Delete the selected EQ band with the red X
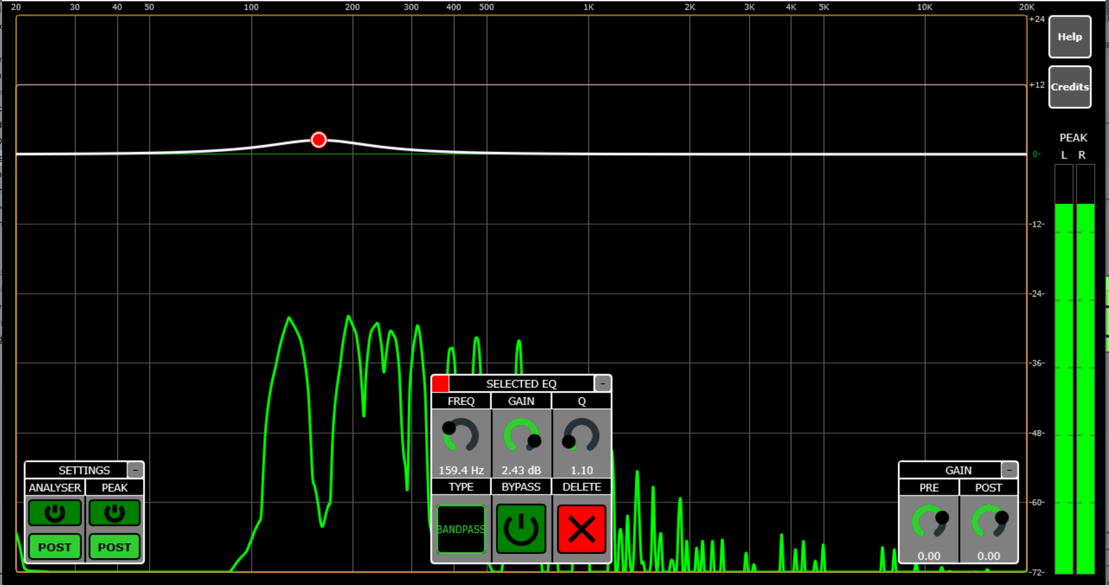This screenshot has width=1109, height=585. coord(581,529)
